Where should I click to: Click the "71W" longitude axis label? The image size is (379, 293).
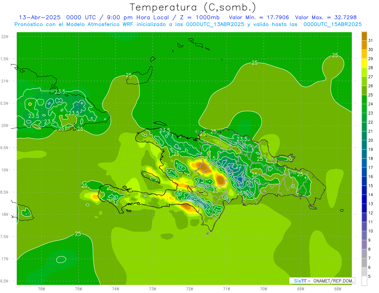pyautogui.click(x=226, y=289)
